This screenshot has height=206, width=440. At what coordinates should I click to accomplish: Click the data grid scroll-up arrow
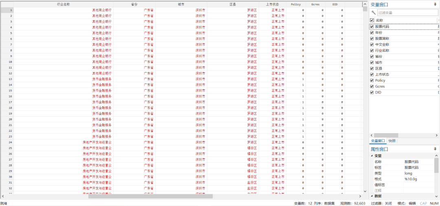(365, 3)
